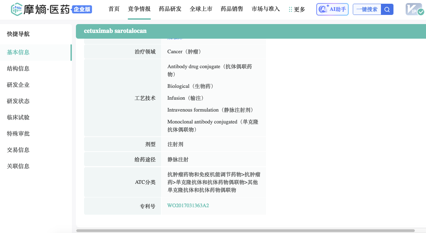The image size is (426, 233).
Task: Click the search magnifier icon button
Action: pos(387,9)
